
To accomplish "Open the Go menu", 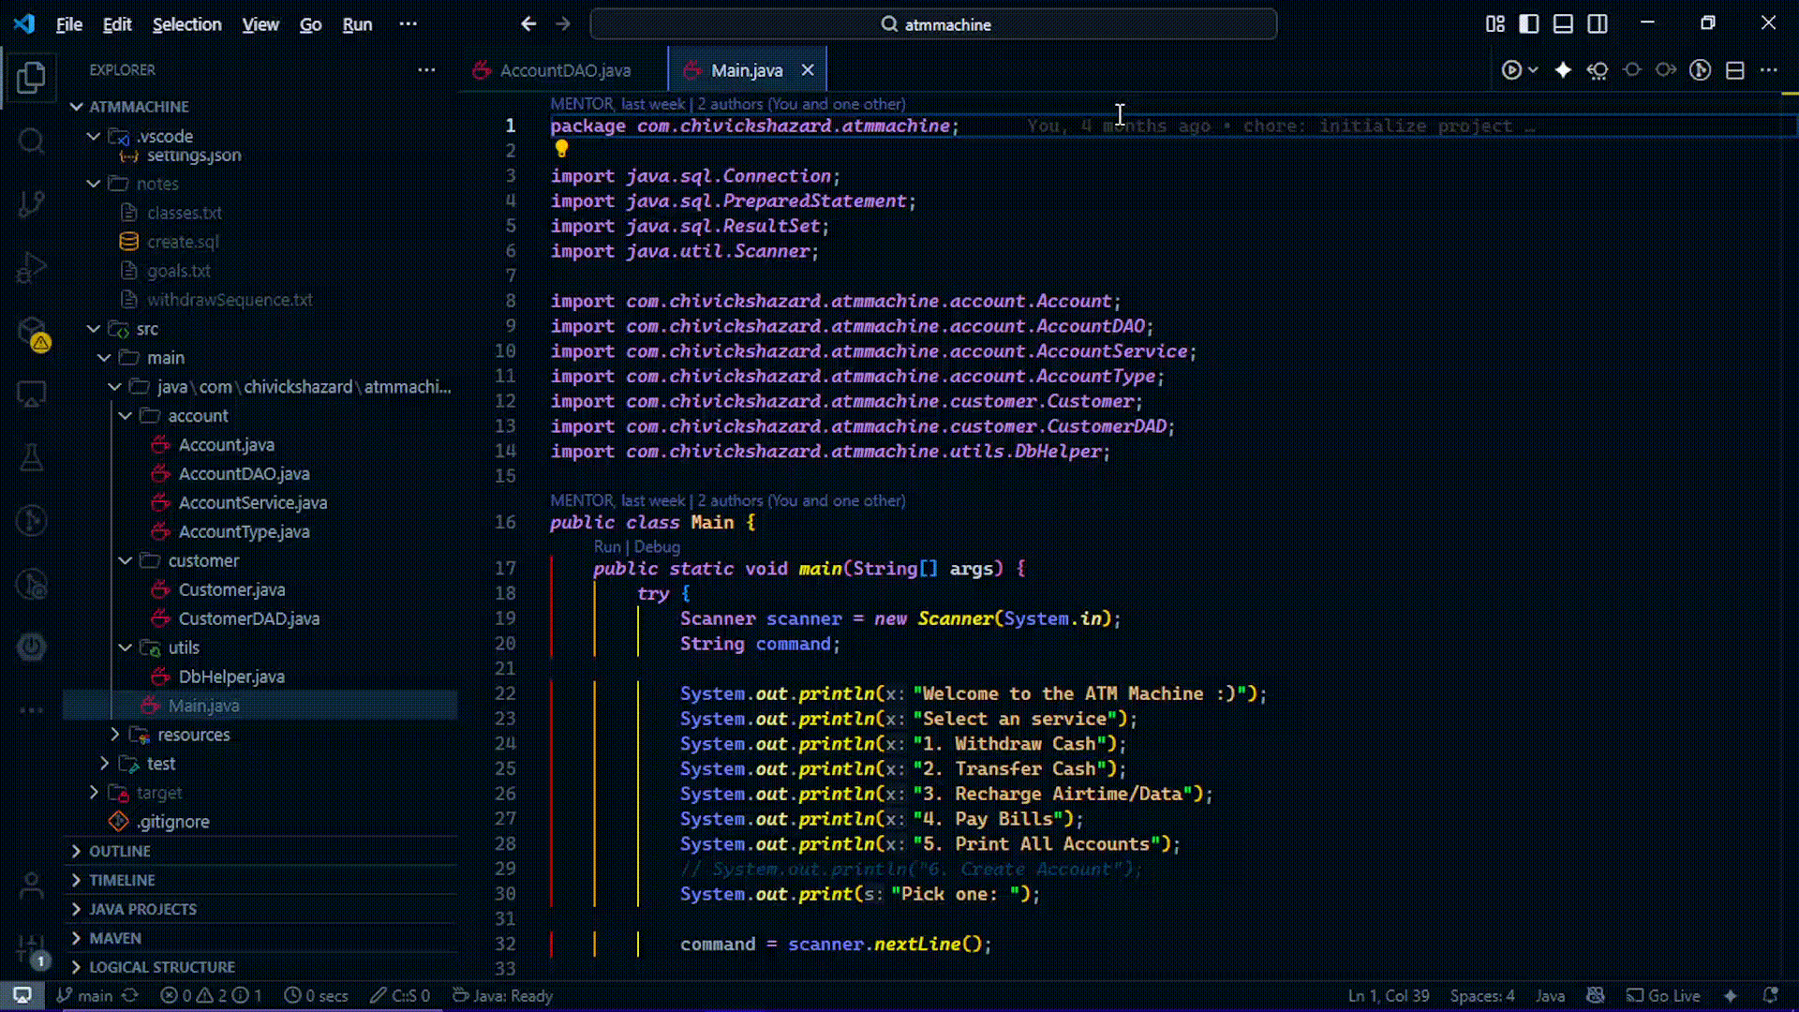I will coord(310,24).
